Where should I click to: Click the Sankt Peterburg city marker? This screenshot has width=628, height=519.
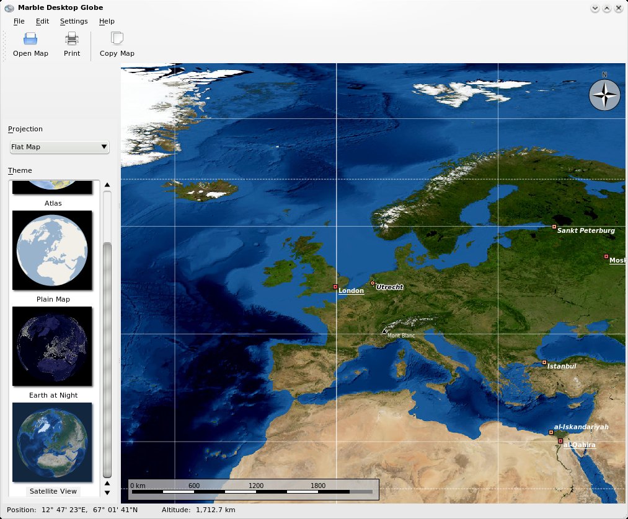[x=554, y=227]
